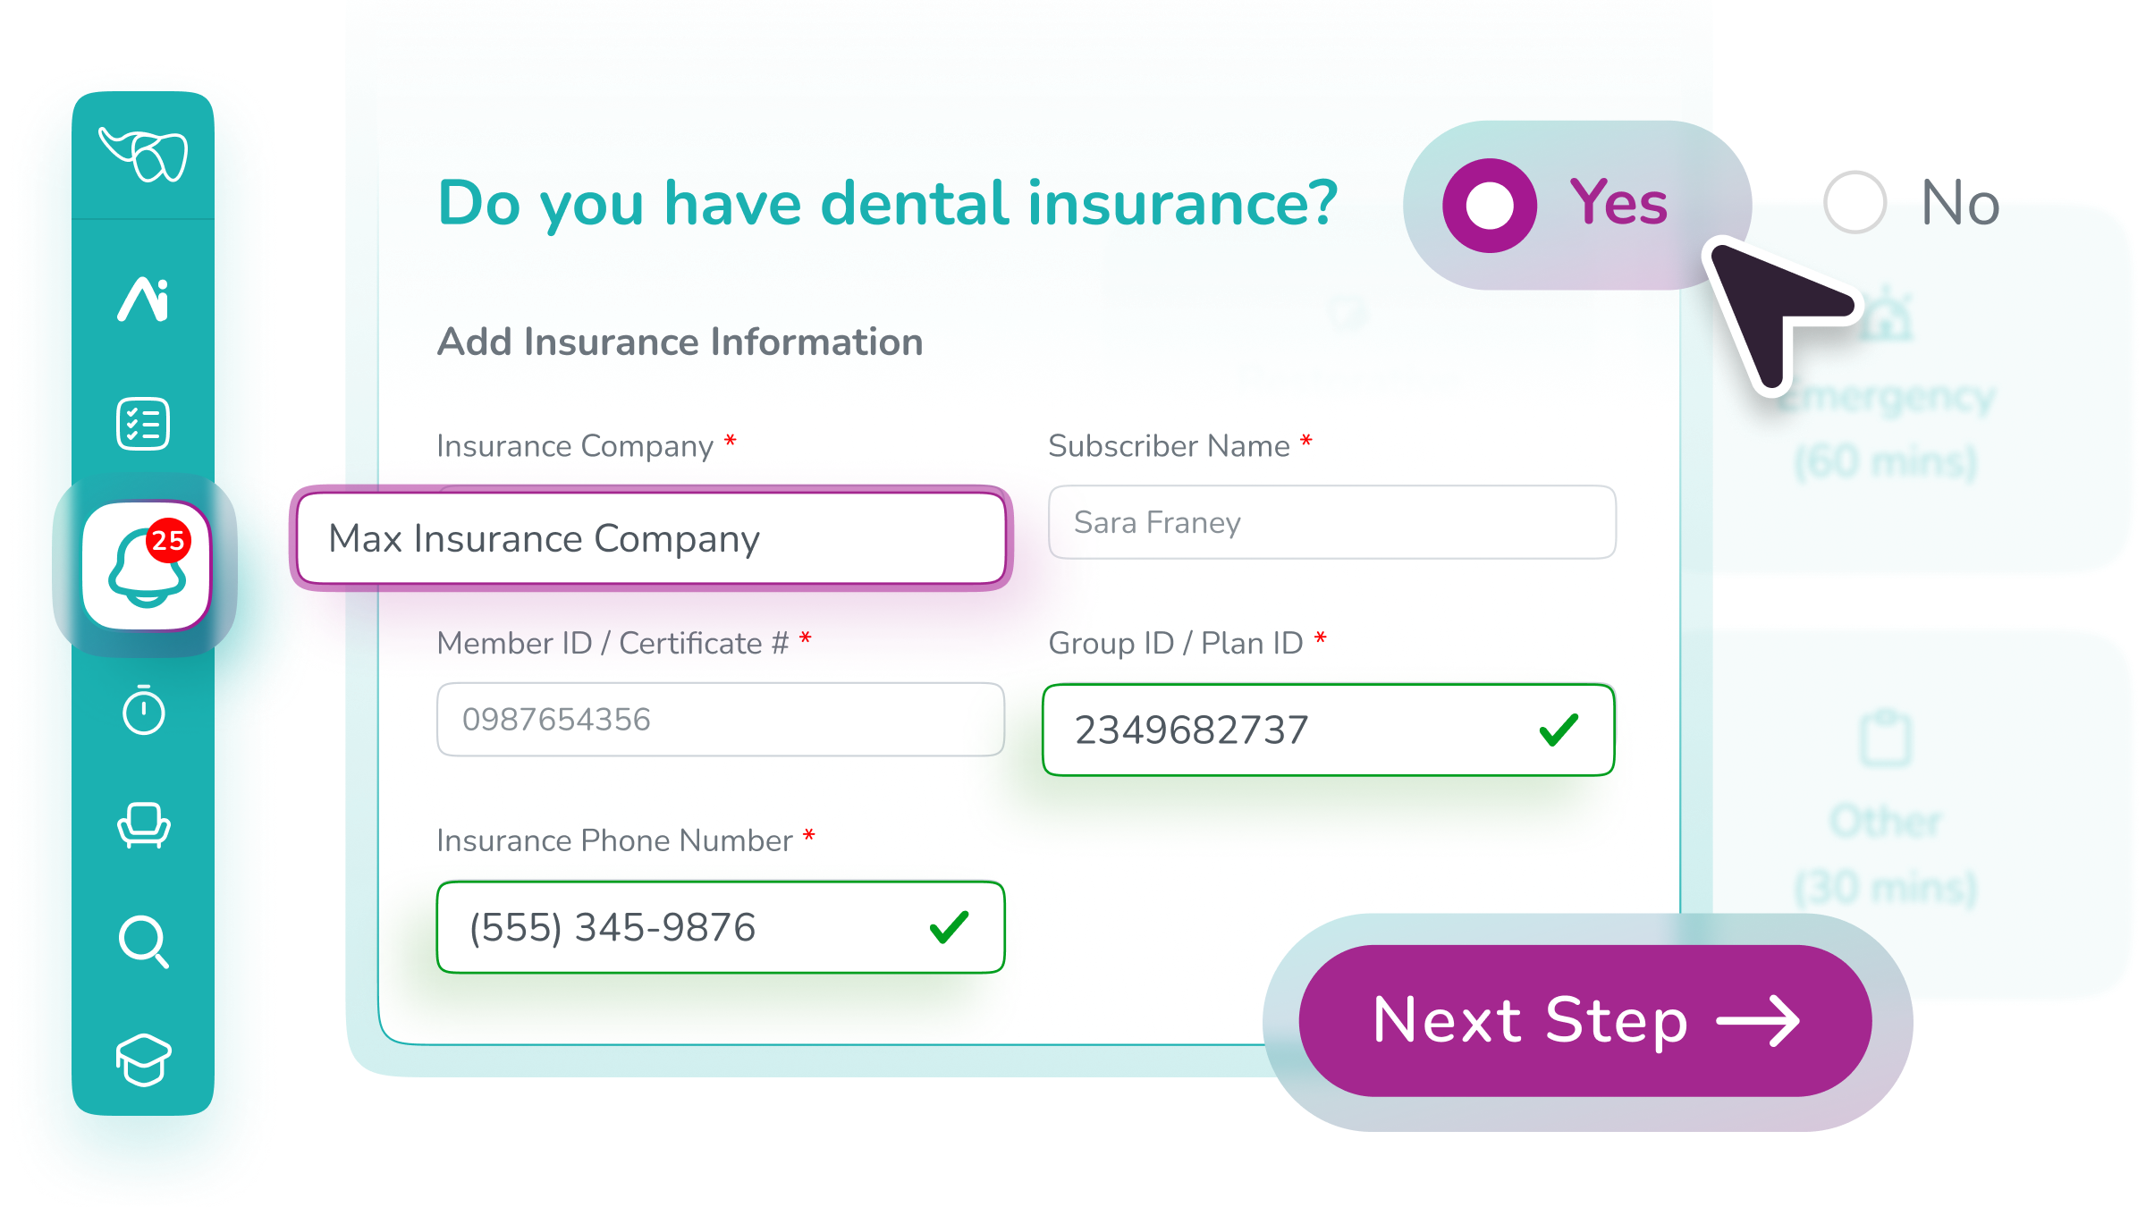
Task: Click the tooth logo icon in sidebar
Action: [x=144, y=155]
